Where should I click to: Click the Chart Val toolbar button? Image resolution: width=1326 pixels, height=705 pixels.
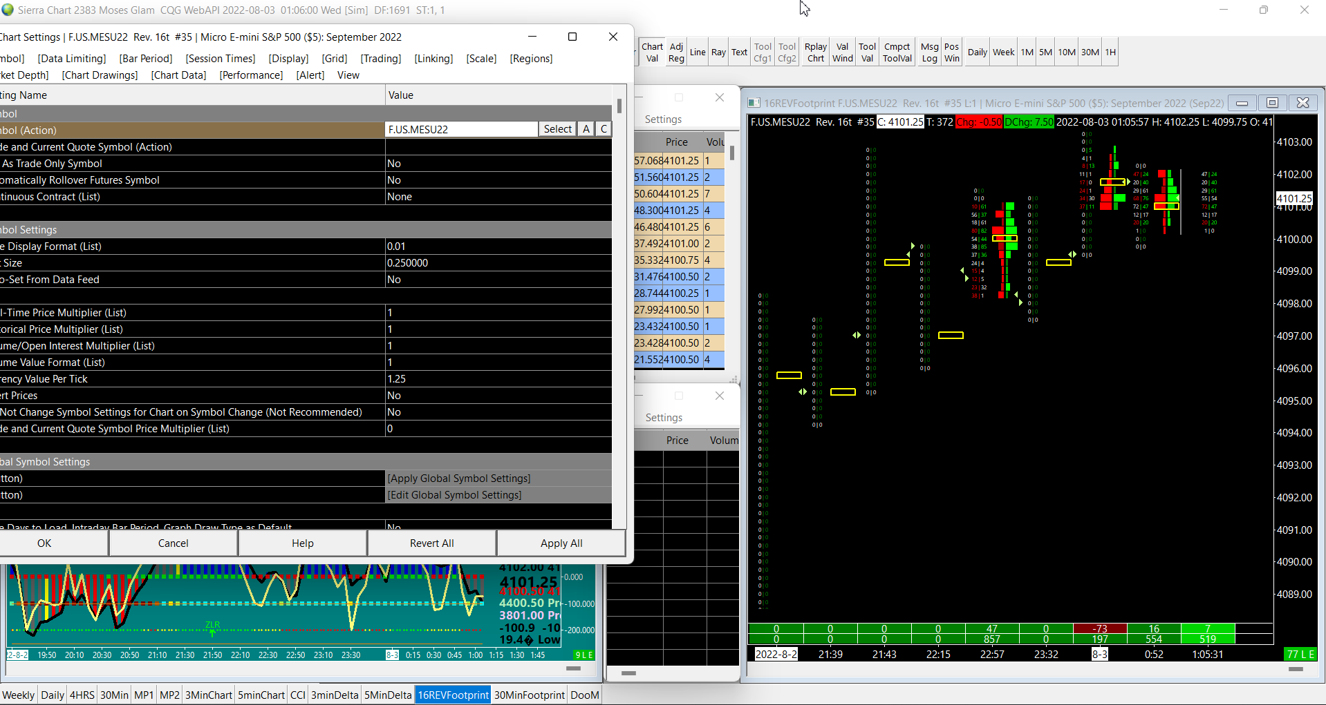[x=652, y=52]
